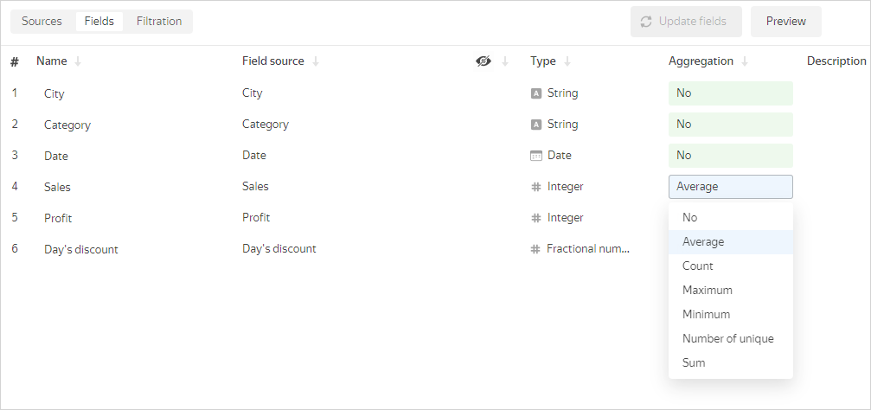
Task: Choose Sum from aggregation list
Action: [694, 363]
